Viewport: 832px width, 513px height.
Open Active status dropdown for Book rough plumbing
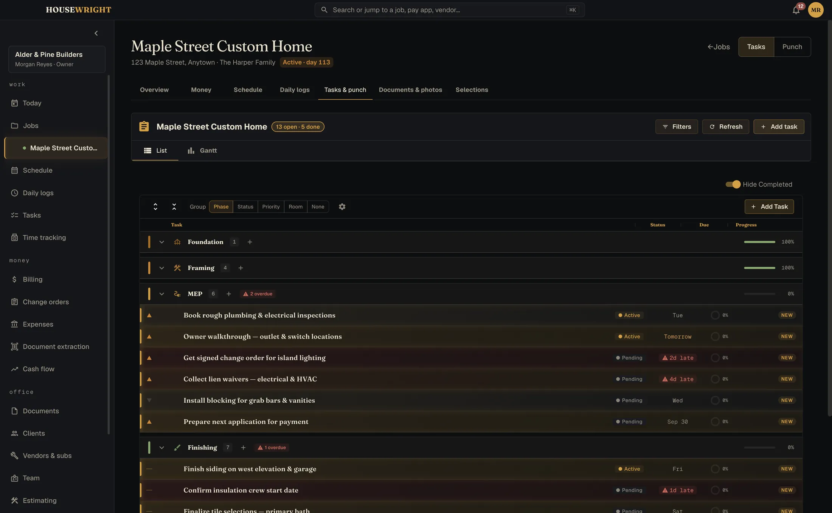click(629, 315)
